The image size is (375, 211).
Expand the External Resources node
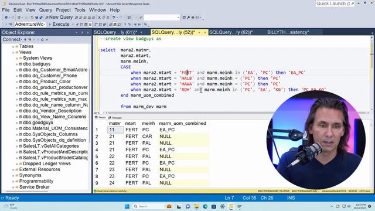pyautogui.click(x=13, y=169)
